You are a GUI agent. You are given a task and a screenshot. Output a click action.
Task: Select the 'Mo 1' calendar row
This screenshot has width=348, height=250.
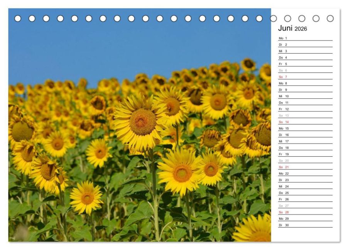(x=306, y=38)
